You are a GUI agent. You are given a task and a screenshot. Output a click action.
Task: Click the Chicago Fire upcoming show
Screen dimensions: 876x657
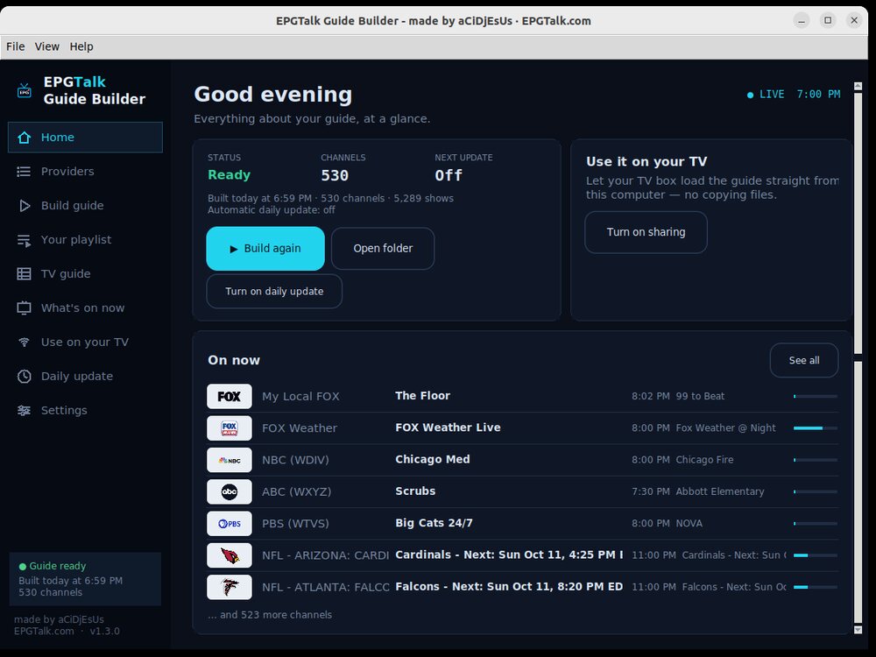(x=704, y=461)
